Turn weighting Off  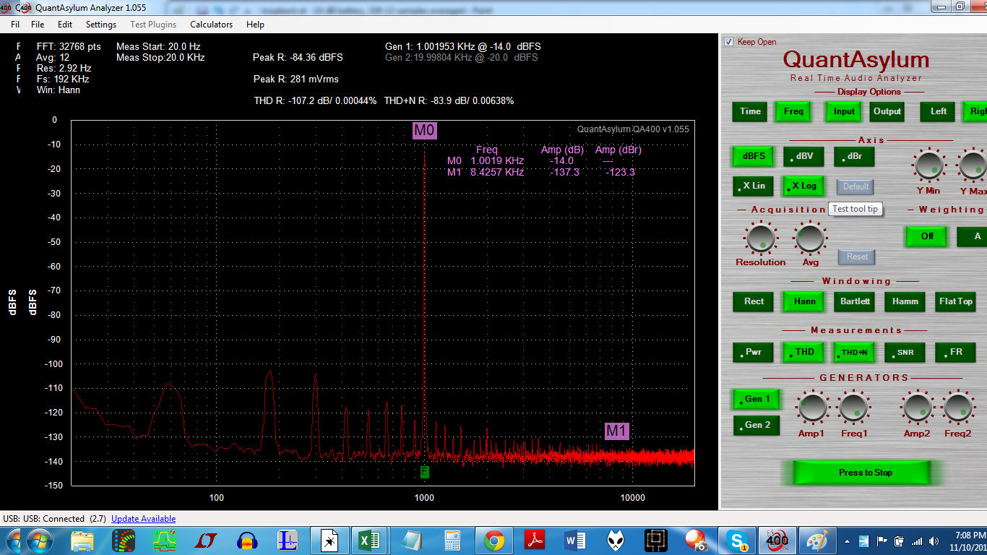[927, 236]
